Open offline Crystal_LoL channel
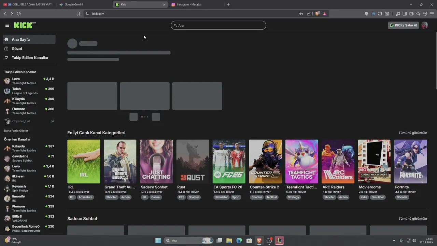The image size is (437, 246). [x=29, y=121]
